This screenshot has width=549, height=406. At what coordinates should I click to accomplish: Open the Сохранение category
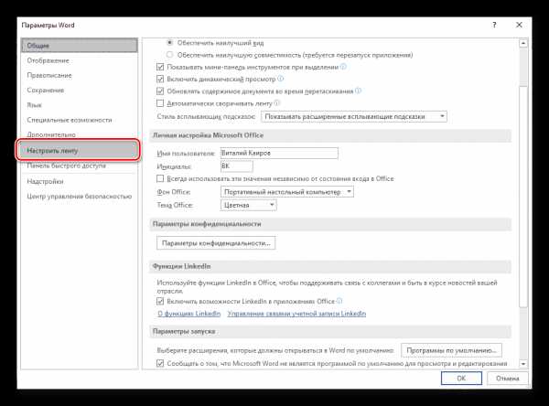(x=79, y=91)
